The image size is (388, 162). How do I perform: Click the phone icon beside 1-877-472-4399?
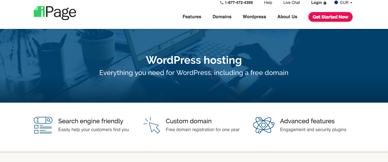click(x=222, y=3)
